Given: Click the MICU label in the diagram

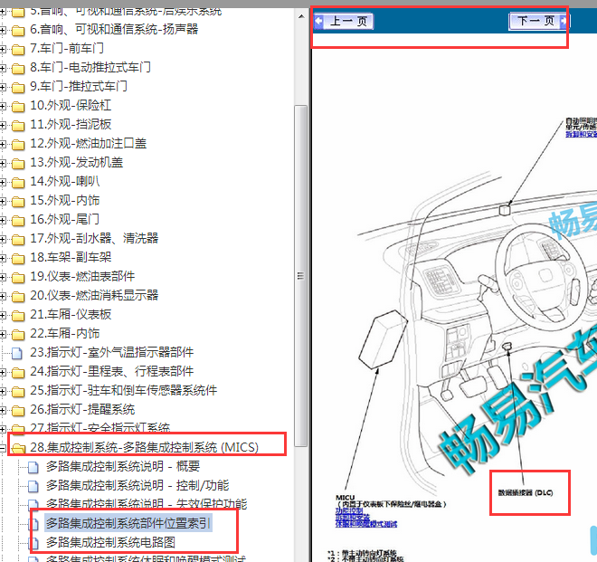Looking at the screenshot, I should (x=345, y=498).
